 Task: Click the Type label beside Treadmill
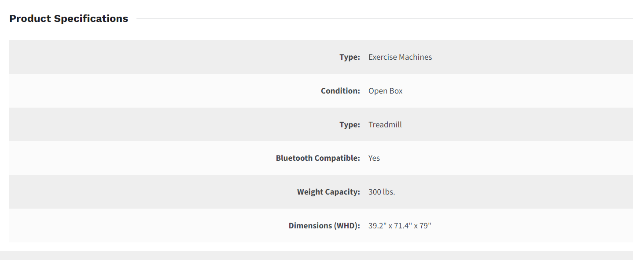(x=350, y=125)
